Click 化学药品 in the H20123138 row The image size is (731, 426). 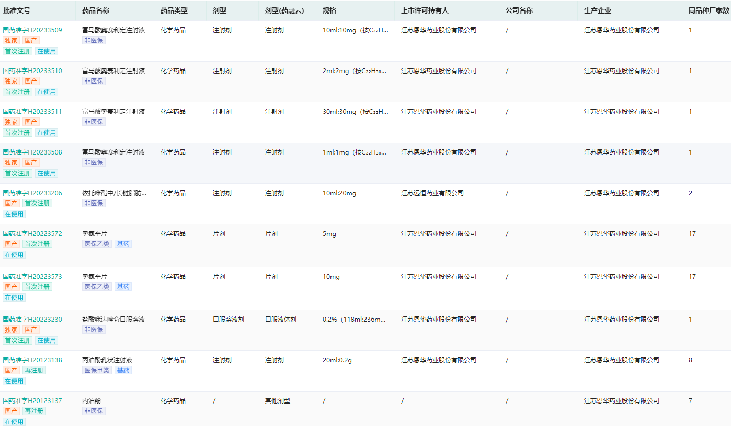[x=173, y=360]
